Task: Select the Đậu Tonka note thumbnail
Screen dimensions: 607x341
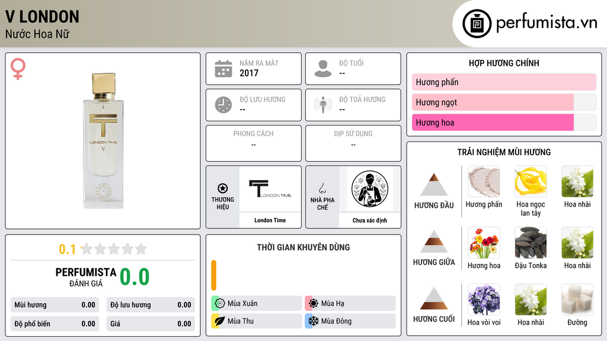Action: click(x=531, y=243)
